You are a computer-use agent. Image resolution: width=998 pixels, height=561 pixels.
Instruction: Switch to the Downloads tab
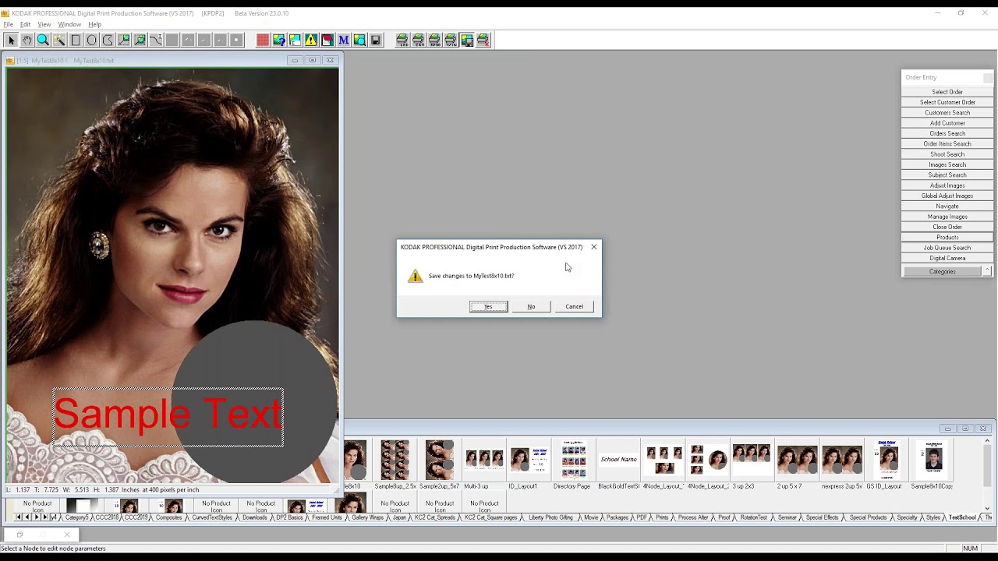(254, 517)
